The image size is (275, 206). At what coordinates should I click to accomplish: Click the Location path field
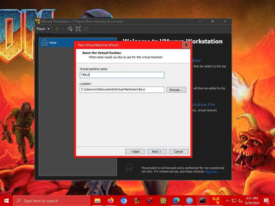click(x=122, y=90)
